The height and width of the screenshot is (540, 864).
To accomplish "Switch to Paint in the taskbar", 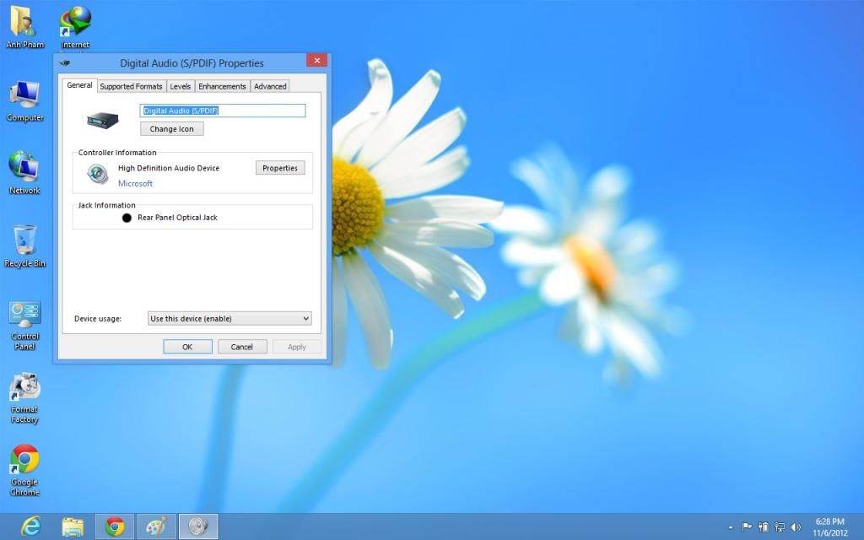I will coord(156,526).
